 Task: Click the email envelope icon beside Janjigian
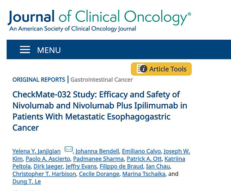68,149
